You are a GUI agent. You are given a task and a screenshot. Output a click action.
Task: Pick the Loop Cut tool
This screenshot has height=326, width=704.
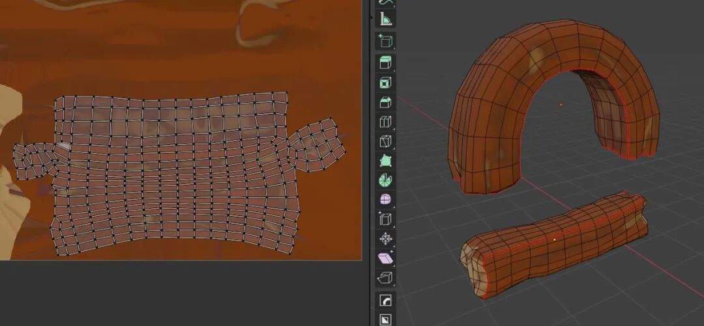(x=386, y=122)
